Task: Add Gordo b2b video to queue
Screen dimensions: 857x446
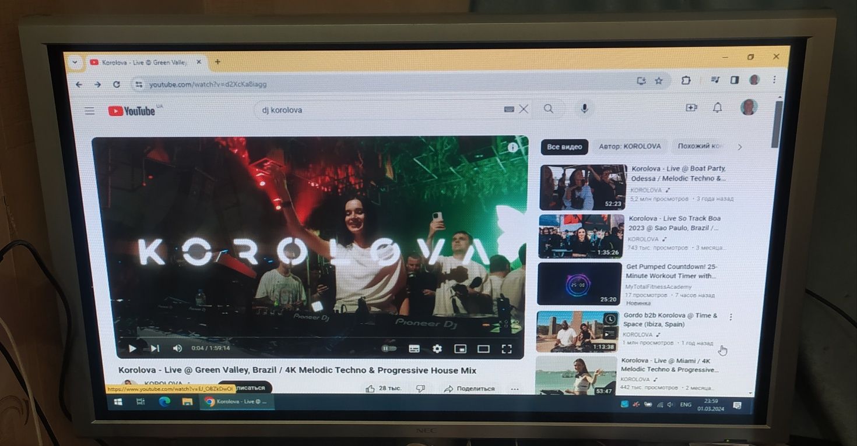Action: [609, 334]
